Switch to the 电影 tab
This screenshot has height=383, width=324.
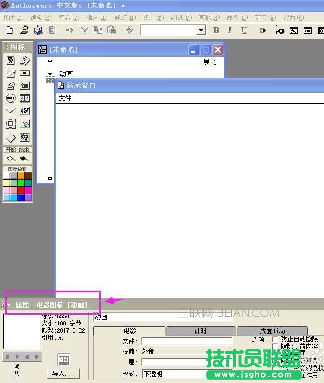tap(129, 331)
